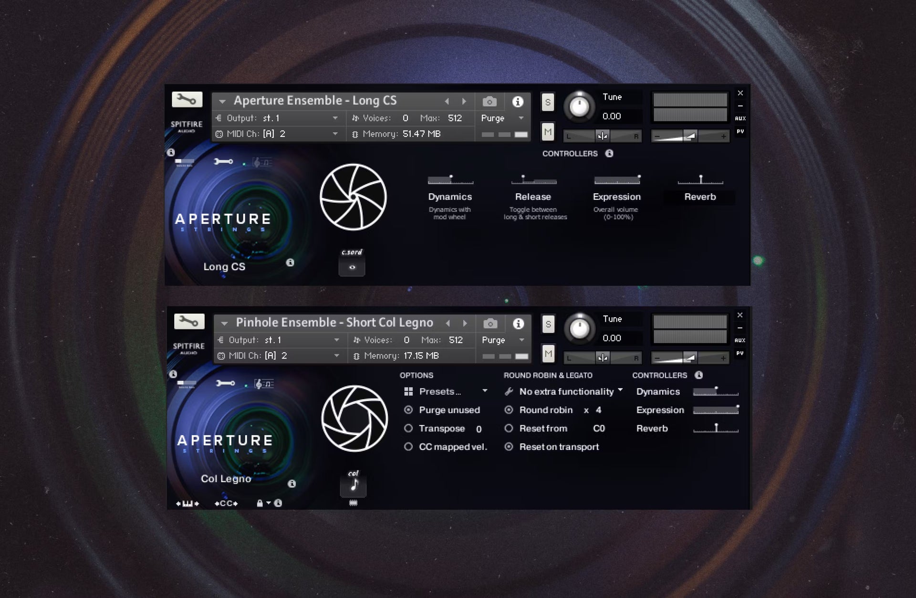
Task: Mute the Pinhole Ensemble instrument
Action: click(548, 354)
